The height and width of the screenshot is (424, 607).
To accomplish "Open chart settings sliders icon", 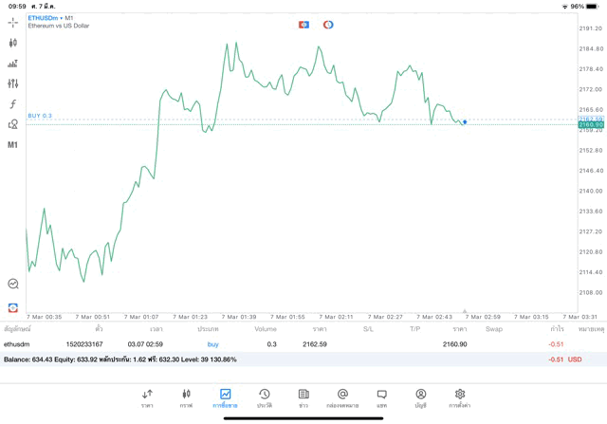I will pyautogui.click(x=13, y=83).
